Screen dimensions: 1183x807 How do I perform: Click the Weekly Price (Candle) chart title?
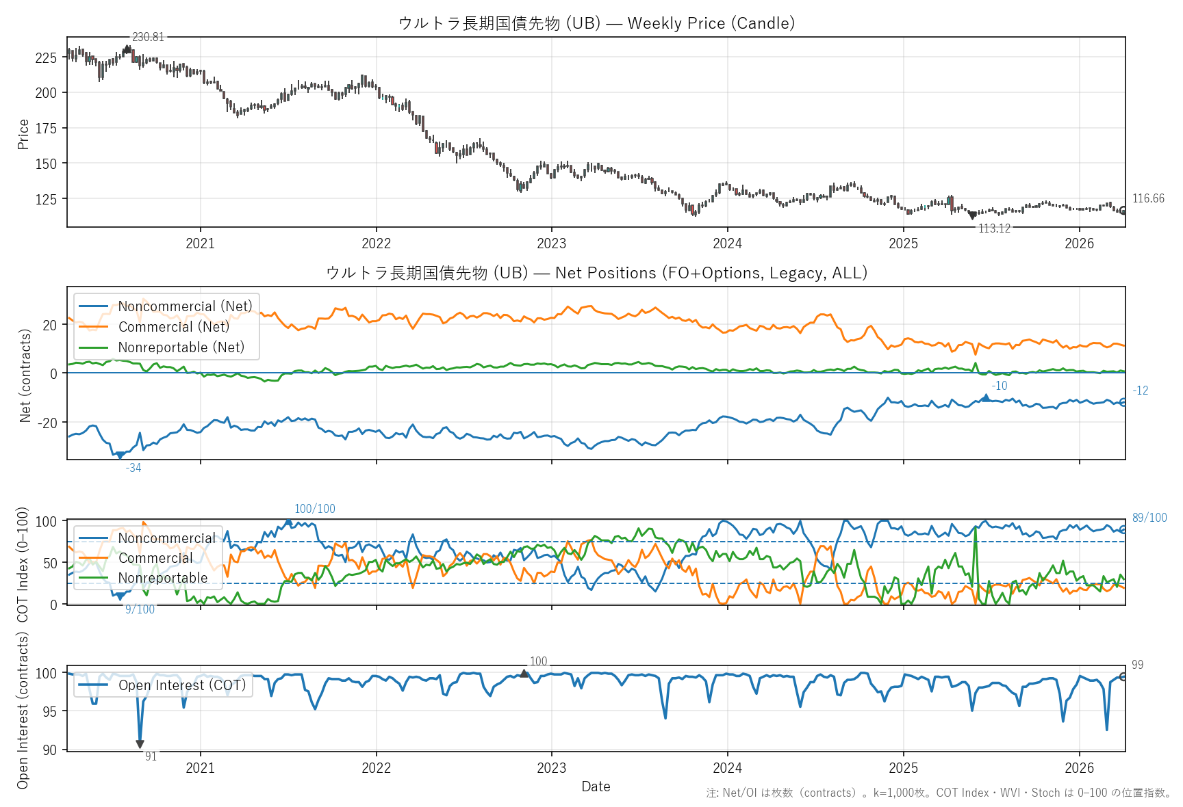tap(596, 23)
